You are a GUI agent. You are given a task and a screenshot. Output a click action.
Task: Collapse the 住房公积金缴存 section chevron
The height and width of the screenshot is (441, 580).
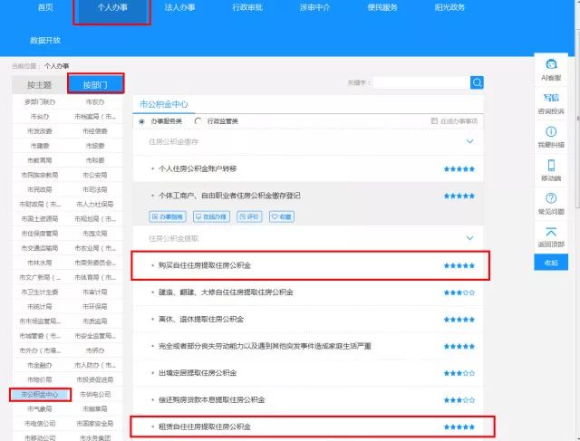[x=469, y=142]
